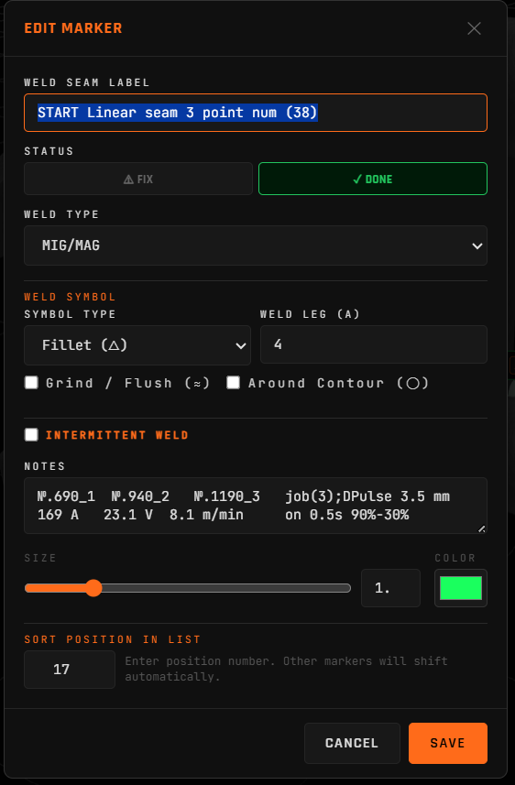Save the marker changes
Image resolution: width=515 pixels, height=785 pixels.
(x=448, y=743)
